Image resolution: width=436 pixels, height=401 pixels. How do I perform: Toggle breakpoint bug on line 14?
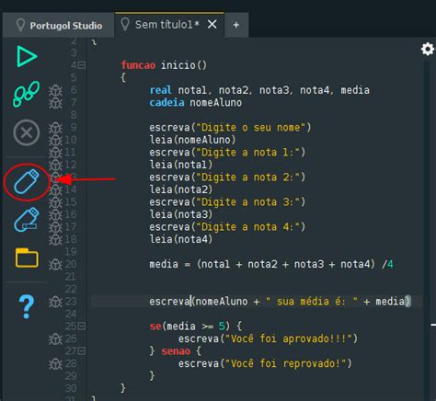[55, 189]
